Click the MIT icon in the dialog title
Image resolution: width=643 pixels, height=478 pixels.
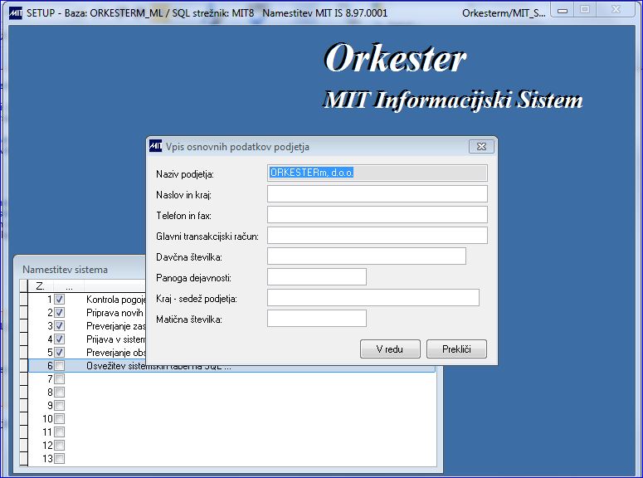click(x=155, y=146)
